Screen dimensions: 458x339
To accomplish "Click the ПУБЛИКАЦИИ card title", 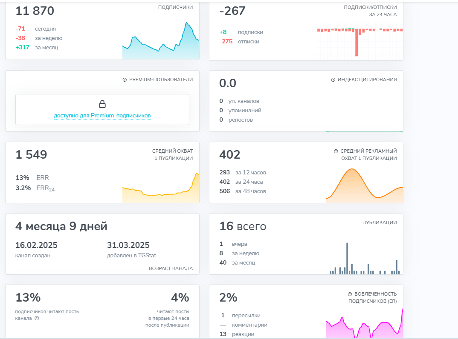I will pos(380,222).
